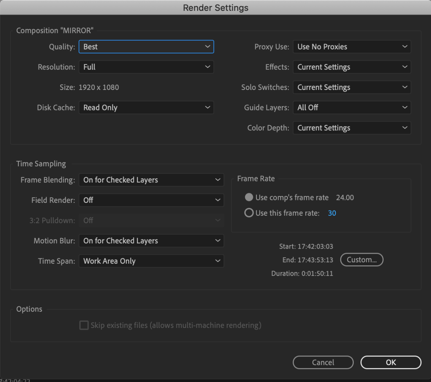Open the Time Span dropdown
The width and height of the screenshot is (431, 382).
coord(151,261)
